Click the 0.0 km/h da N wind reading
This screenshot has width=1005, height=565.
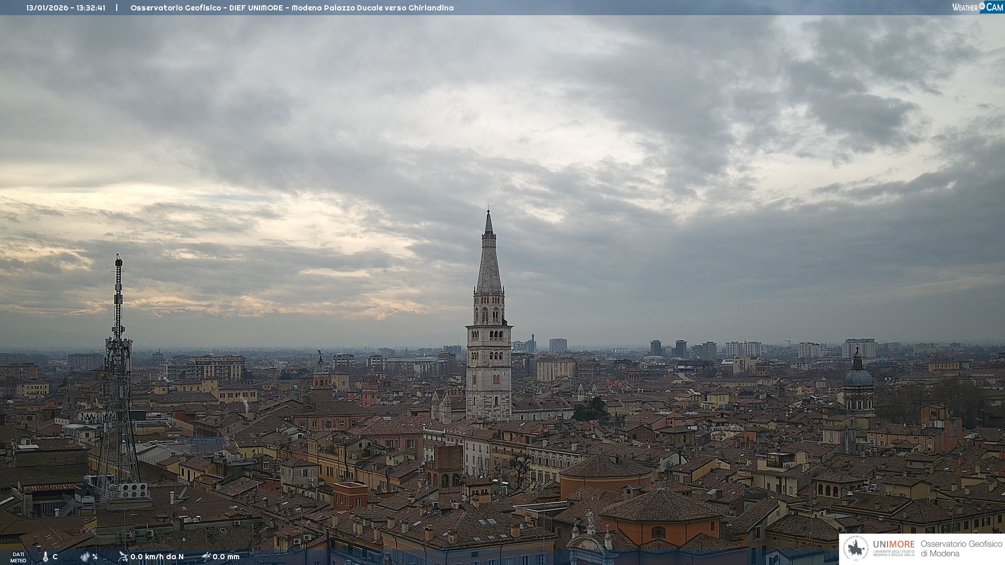(x=157, y=557)
